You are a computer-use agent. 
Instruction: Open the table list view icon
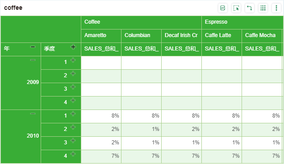[x=263, y=8]
